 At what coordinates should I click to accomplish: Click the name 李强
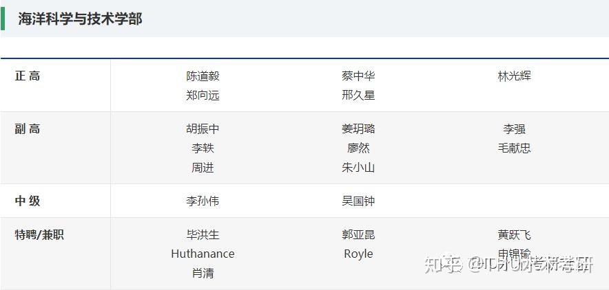pyautogui.click(x=514, y=129)
